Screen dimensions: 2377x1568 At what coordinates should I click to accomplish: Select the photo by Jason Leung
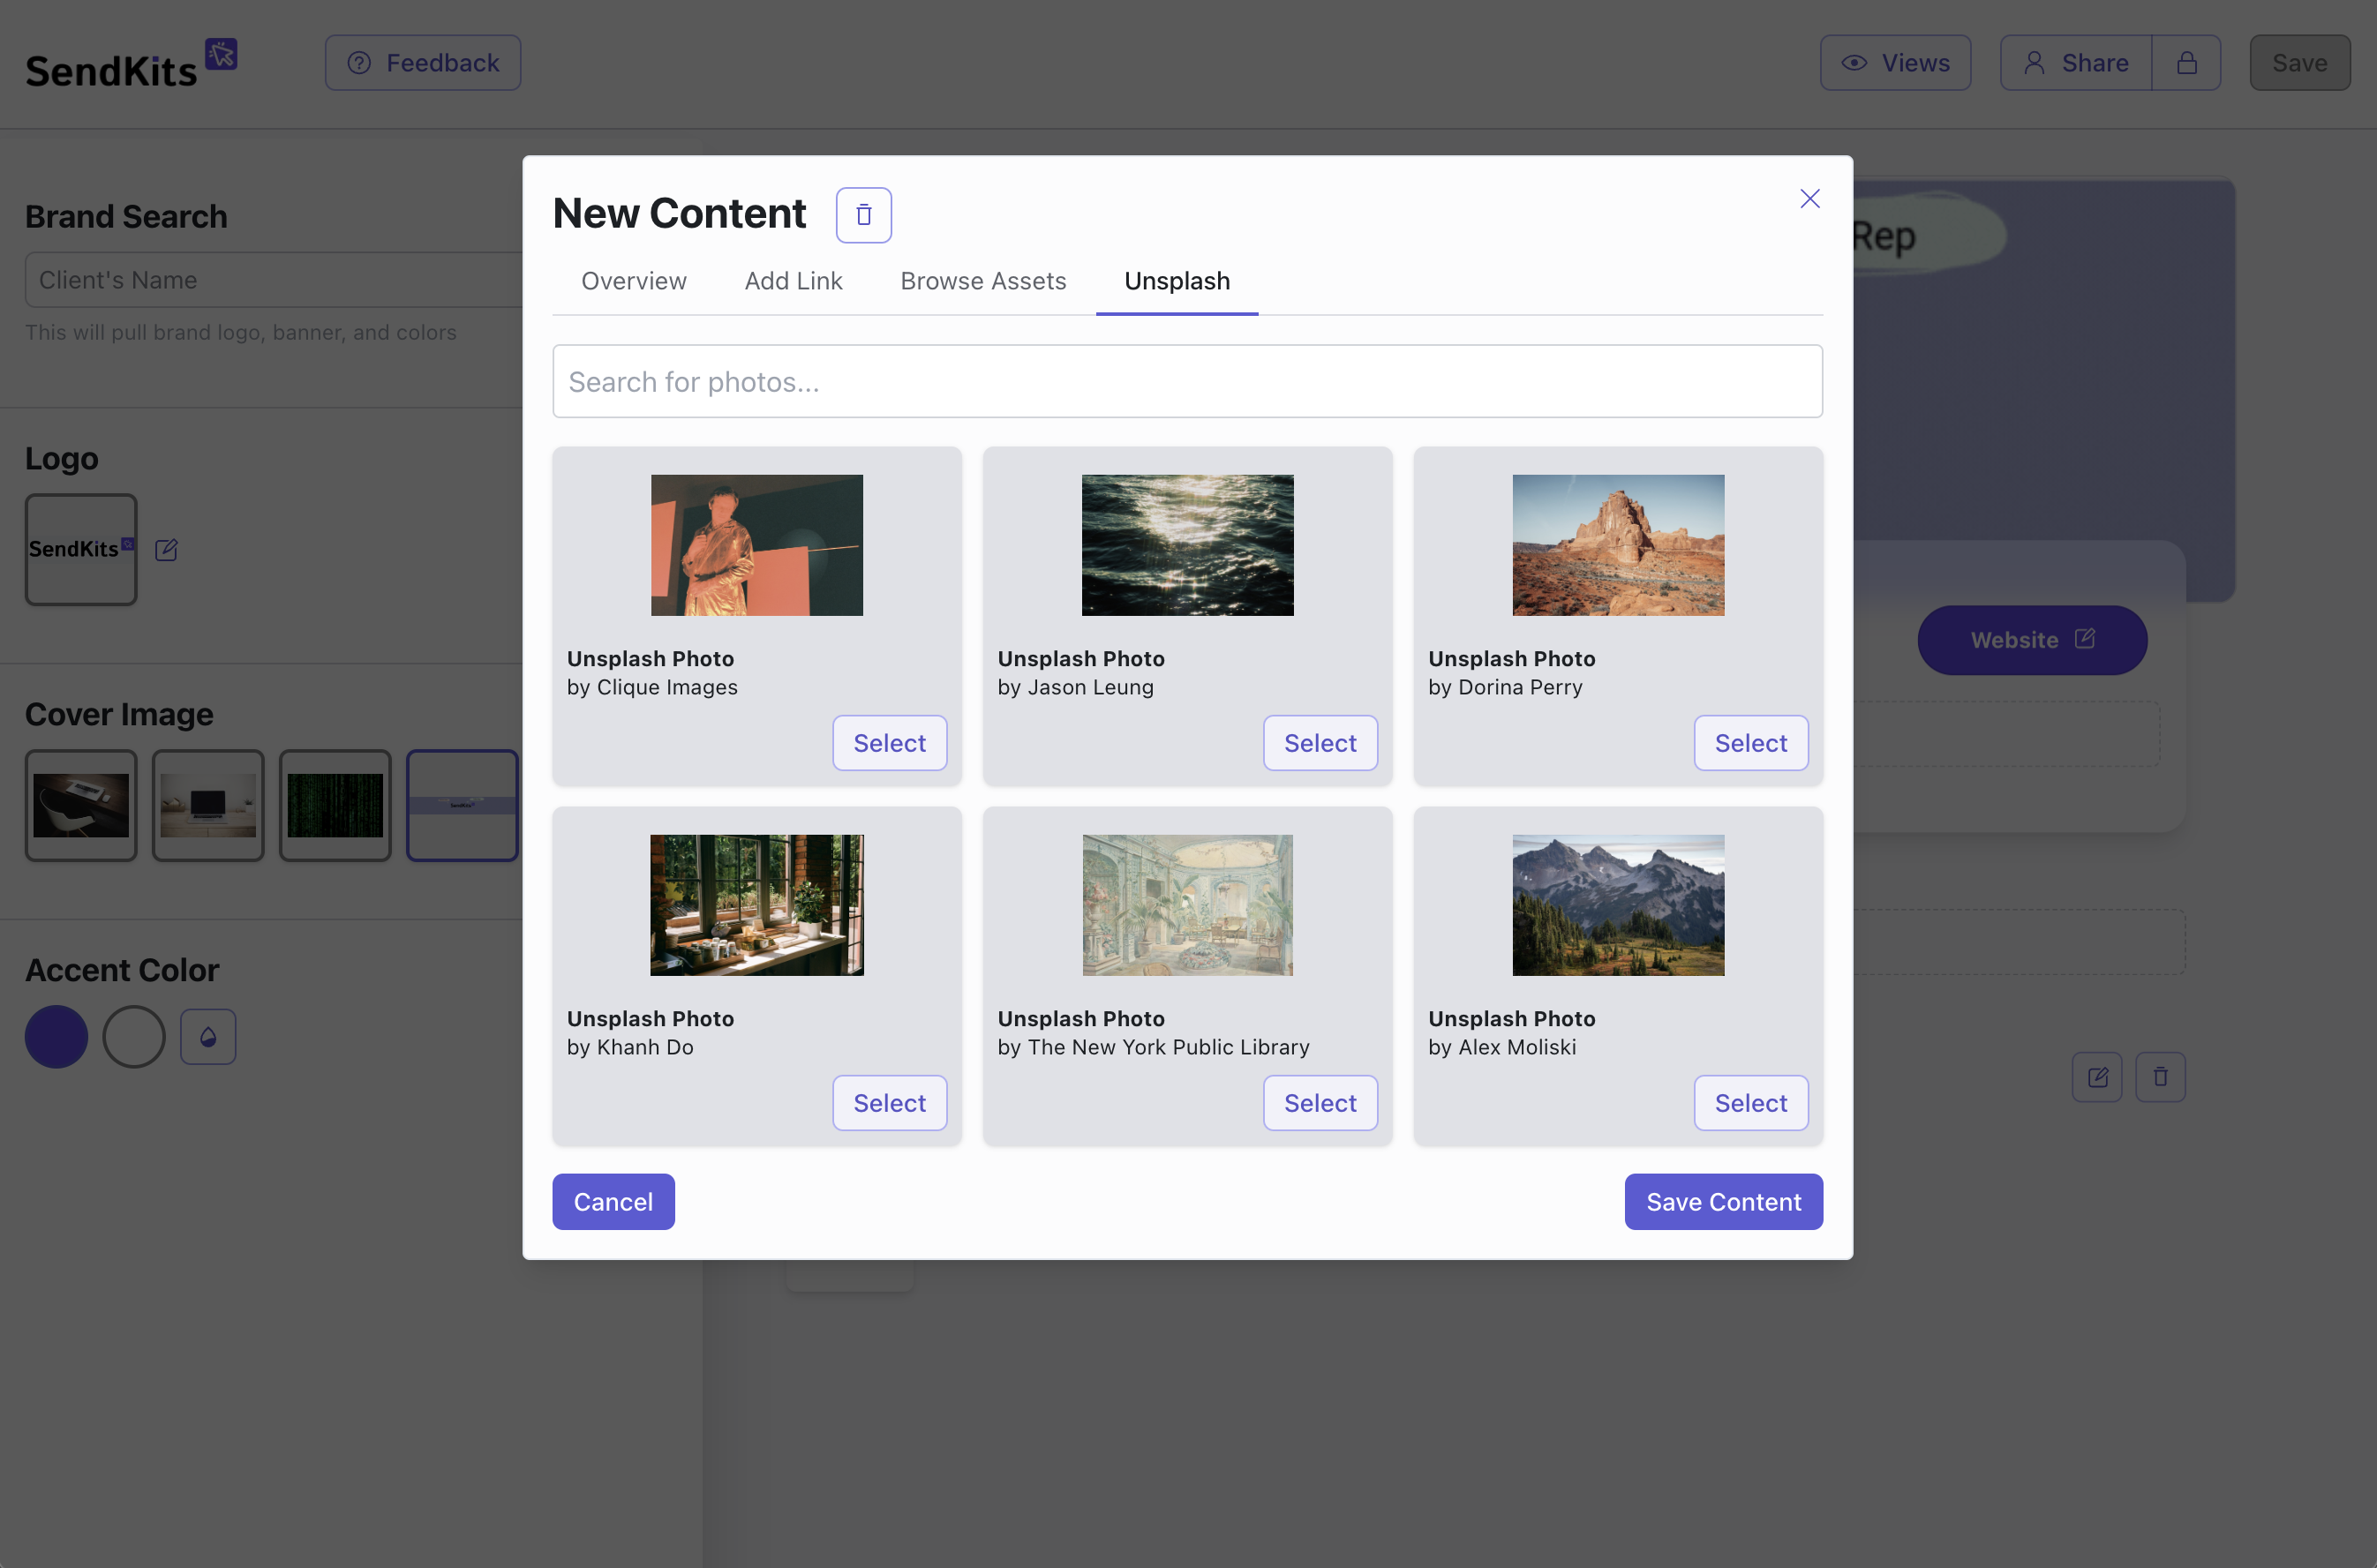[x=1320, y=743]
